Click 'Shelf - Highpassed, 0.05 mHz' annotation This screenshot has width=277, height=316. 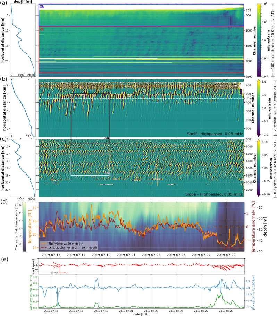click(x=215, y=134)
